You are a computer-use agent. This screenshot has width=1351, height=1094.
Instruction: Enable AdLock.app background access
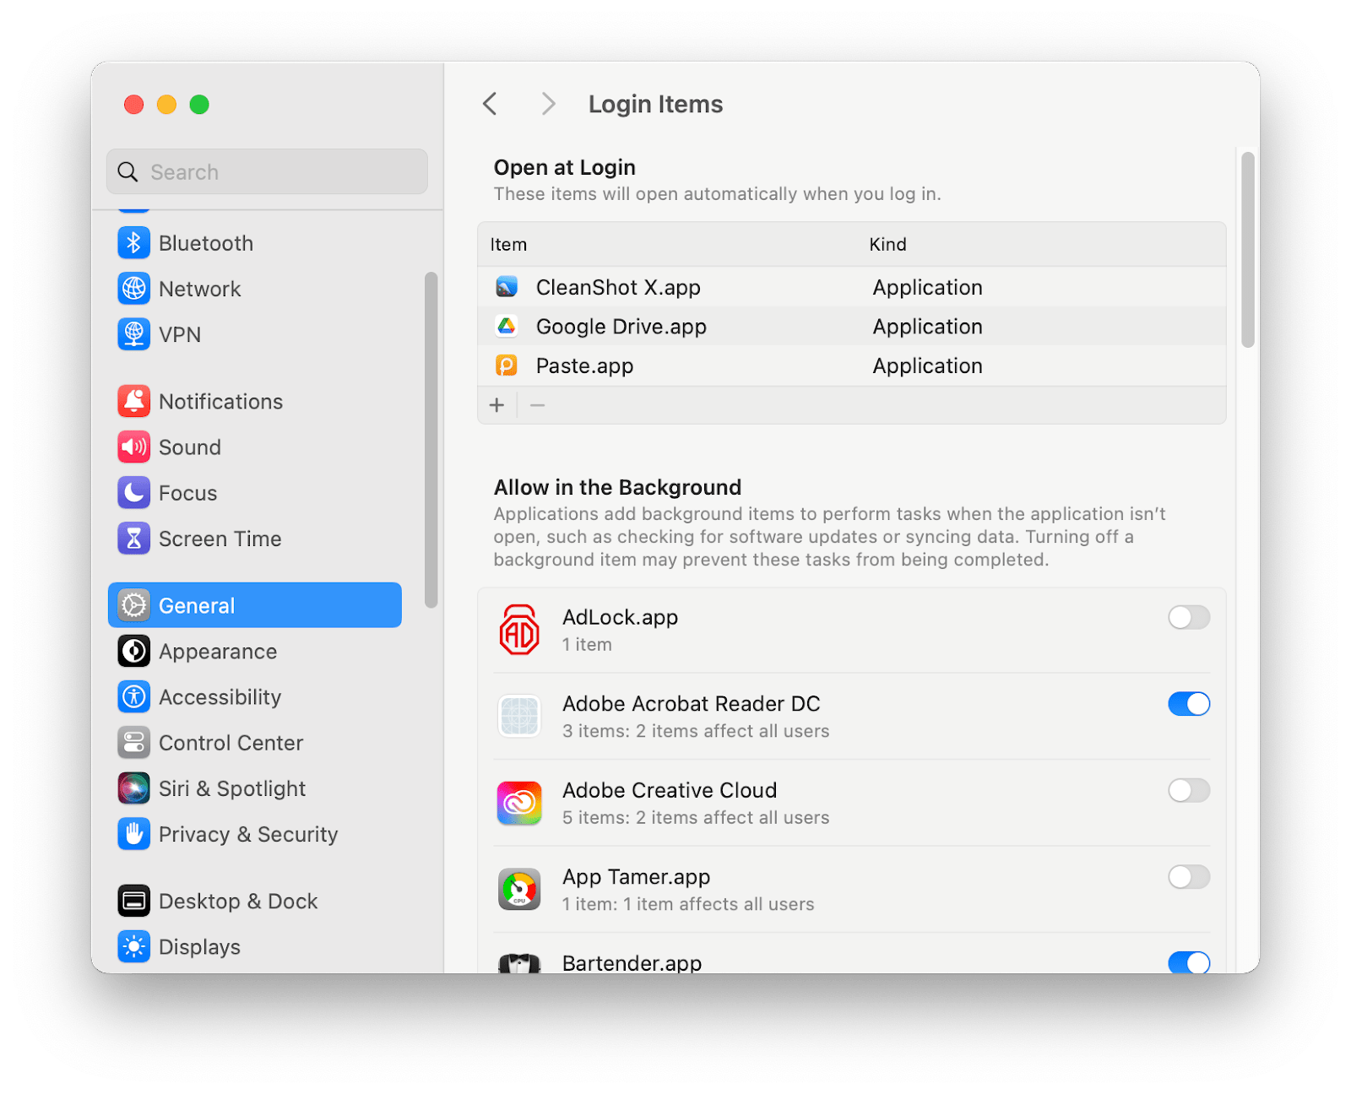(1188, 618)
